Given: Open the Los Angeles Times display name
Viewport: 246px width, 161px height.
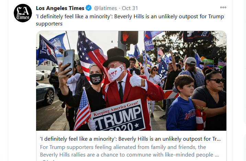Looking at the screenshot, I should point(60,8).
